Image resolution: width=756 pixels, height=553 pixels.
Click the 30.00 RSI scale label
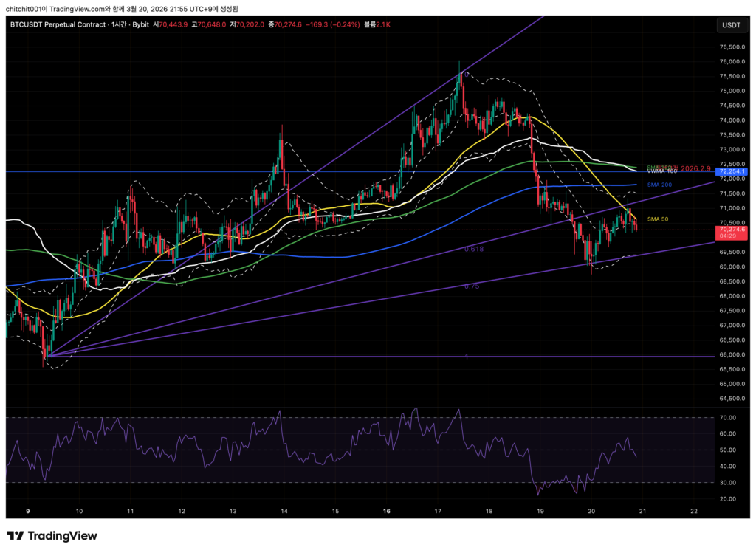[x=728, y=483]
